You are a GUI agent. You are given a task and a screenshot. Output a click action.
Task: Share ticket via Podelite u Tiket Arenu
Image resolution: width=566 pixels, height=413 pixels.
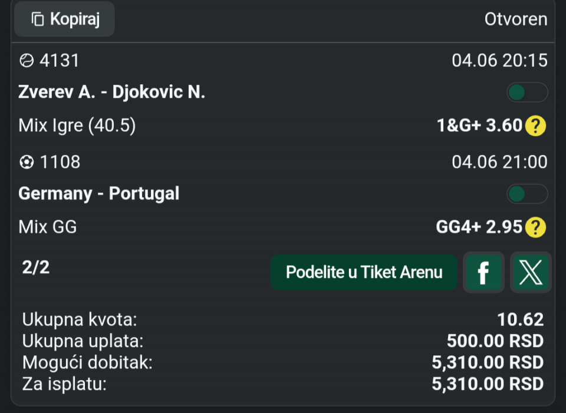(364, 272)
